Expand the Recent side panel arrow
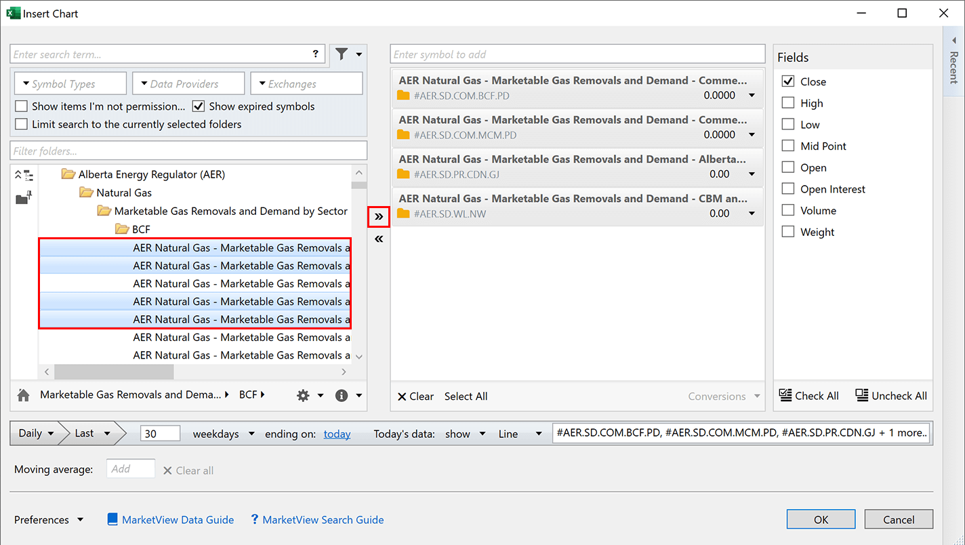965x545 pixels. point(954,41)
